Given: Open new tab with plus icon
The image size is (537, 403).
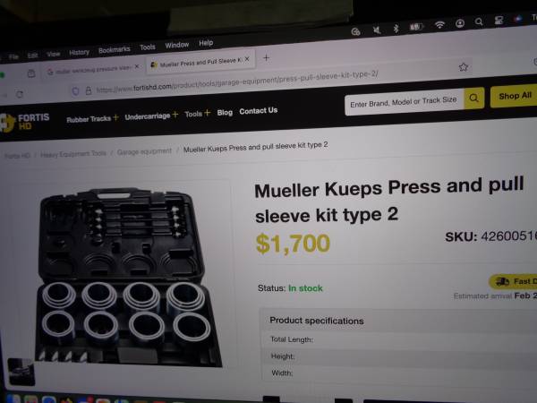Looking at the screenshot, I should click(266, 58).
